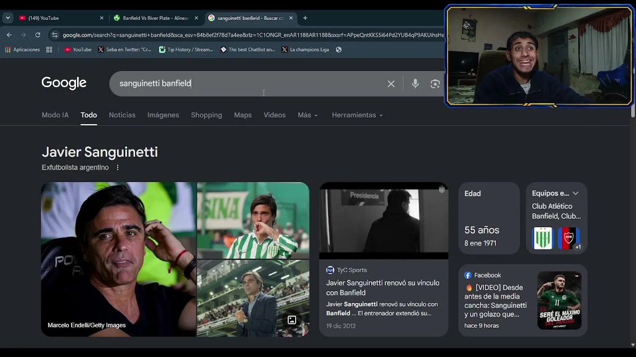636x357 pixels.
Task: Select the Newell's crest with +1
Action: 569,238
